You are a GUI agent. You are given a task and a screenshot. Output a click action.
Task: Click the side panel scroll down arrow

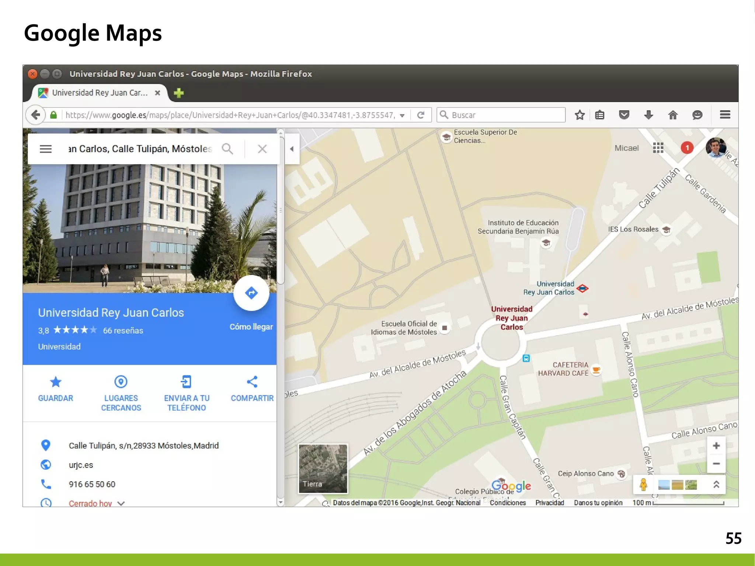(281, 502)
